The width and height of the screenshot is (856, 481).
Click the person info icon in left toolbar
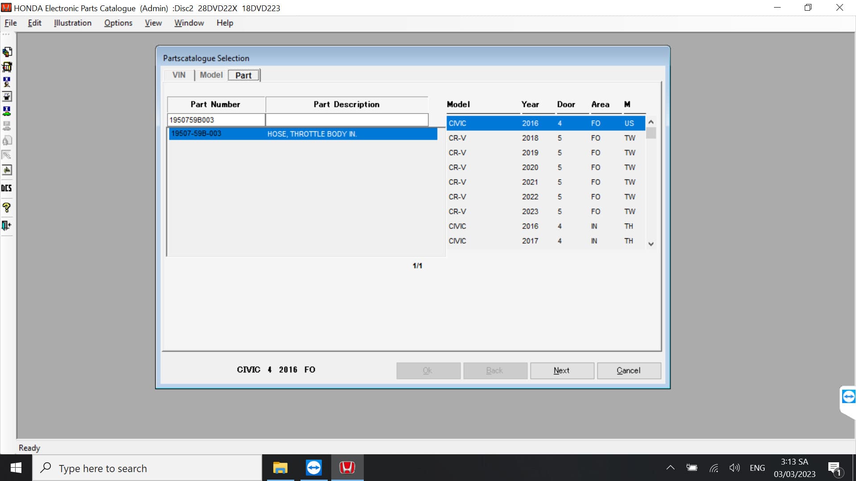(x=7, y=82)
